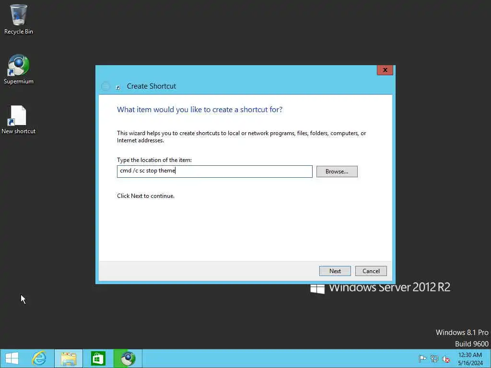Click the Browse... button
Image resolution: width=491 pixels, height=368 pixels.
(x=337, y=172)
